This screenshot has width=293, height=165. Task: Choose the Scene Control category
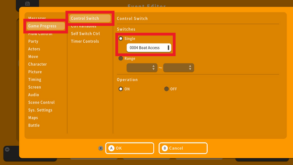click(x=41, y=103)
